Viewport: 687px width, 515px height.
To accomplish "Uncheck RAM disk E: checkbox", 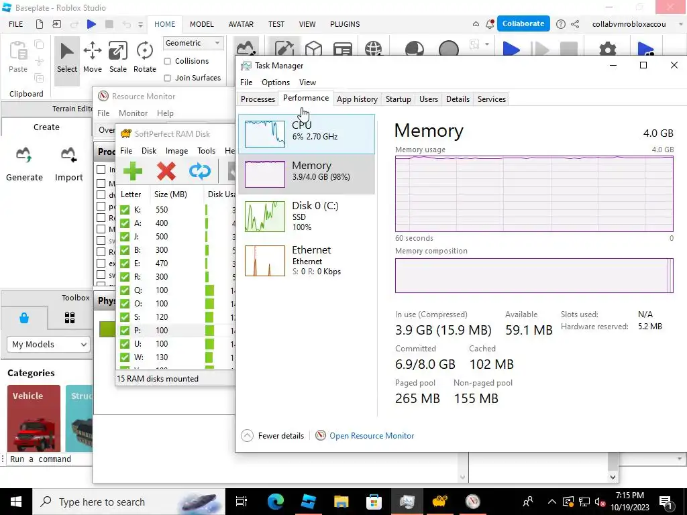I will pyautogui.click(x=125, y=263).
